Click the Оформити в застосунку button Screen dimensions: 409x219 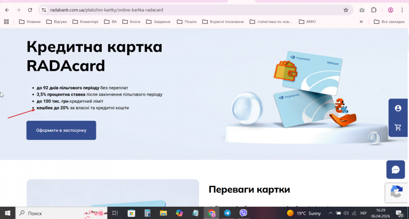click(61, 130)
